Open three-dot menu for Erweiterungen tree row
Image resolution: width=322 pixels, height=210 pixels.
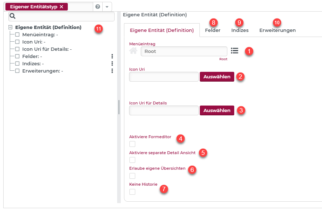click(x=112, y=71)
